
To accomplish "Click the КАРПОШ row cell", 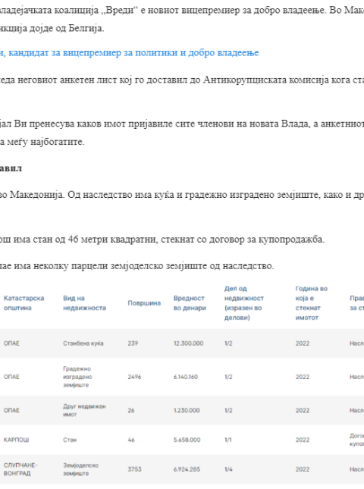I will click(16, 440).
